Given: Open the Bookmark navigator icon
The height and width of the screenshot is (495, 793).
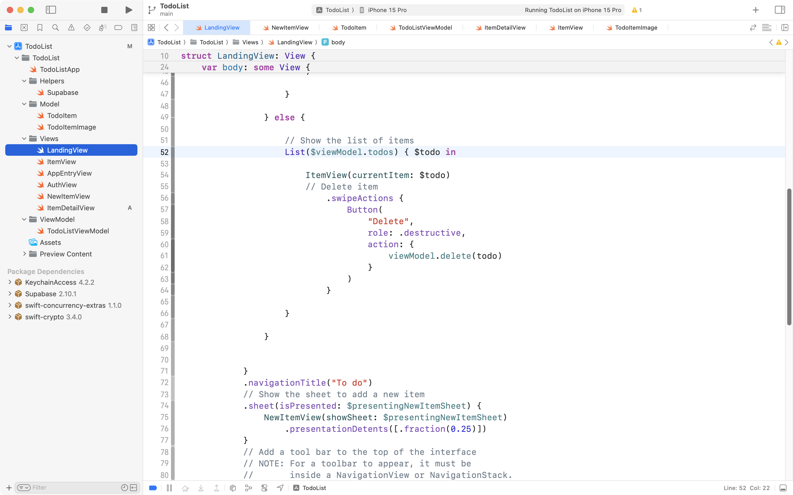Looking at the screenshot, I should [x=40, y=28].
